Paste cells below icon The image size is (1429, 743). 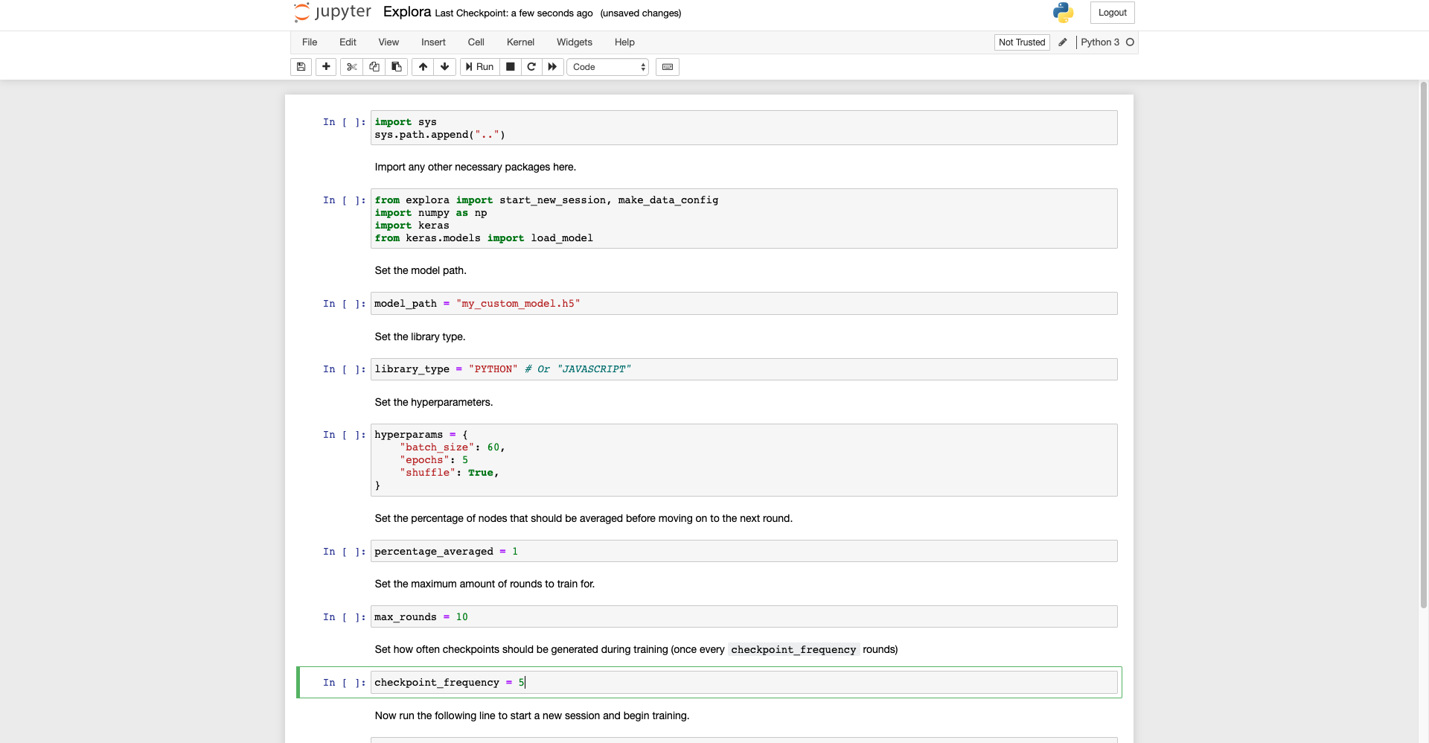tap(397, 67)
